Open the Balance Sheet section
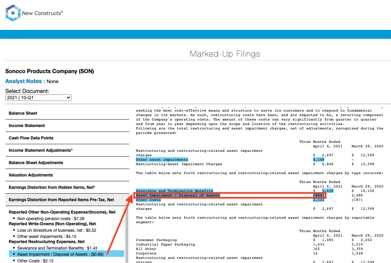 point(67,113)
